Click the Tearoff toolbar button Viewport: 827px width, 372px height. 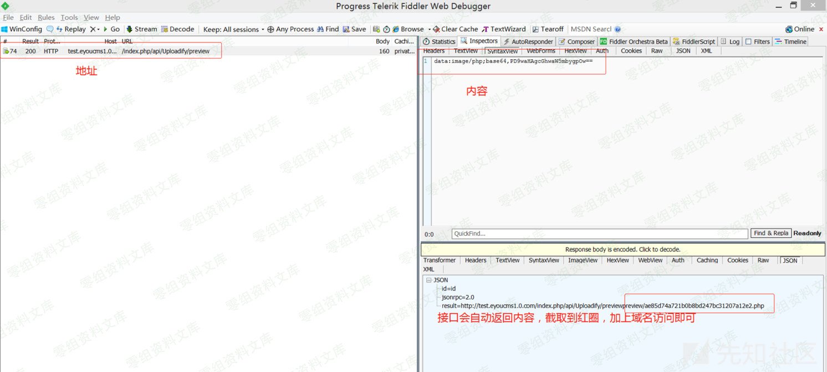pos(548,29)
